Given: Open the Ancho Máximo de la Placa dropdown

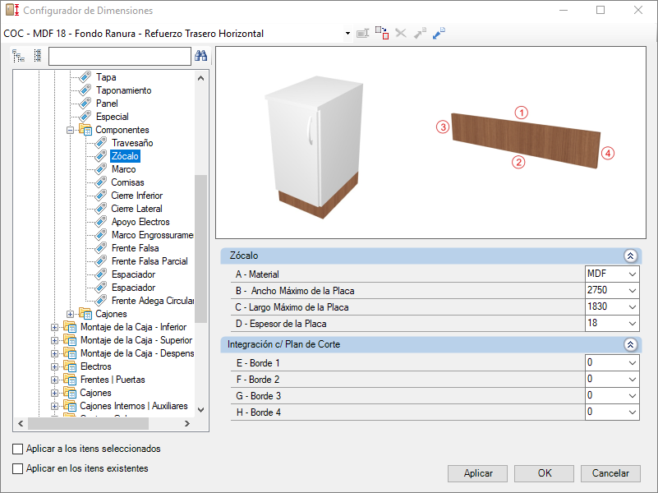Looking at the screenshot, I should 633,291.
